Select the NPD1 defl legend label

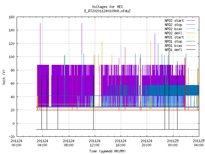pyautogui.click(x=173, y=50)
